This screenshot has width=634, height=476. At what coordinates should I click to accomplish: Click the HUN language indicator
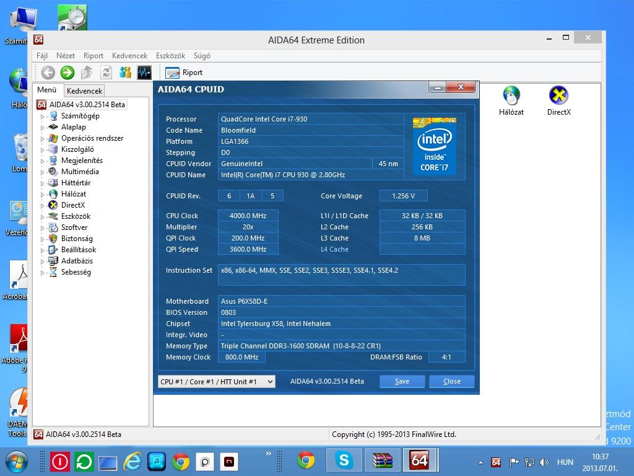(565, 462)
